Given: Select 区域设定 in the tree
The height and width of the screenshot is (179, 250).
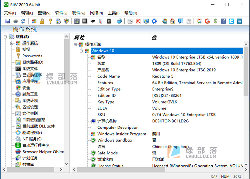Looking at the screenshot, I should (30, 107).
